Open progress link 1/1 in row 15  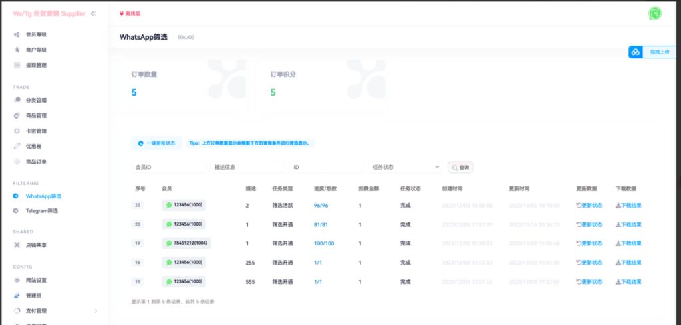318,282
